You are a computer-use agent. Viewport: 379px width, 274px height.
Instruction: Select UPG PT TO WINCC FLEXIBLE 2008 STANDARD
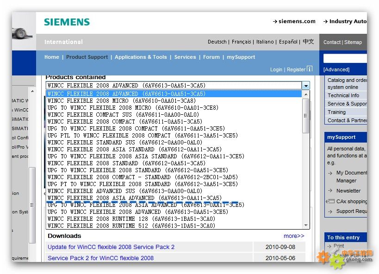click(x=174, y=184)
